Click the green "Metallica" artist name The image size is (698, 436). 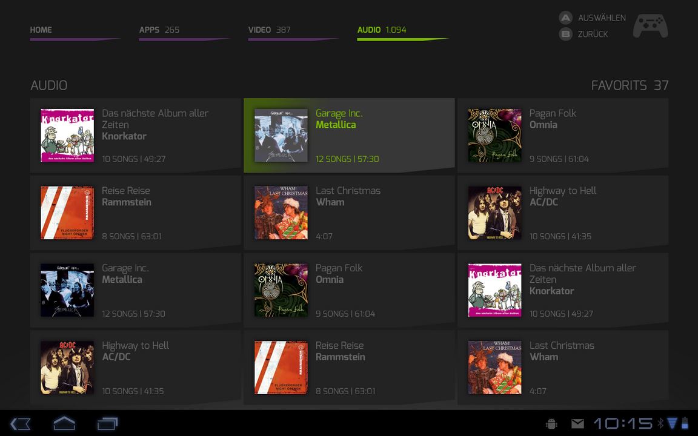pos(336,125)
